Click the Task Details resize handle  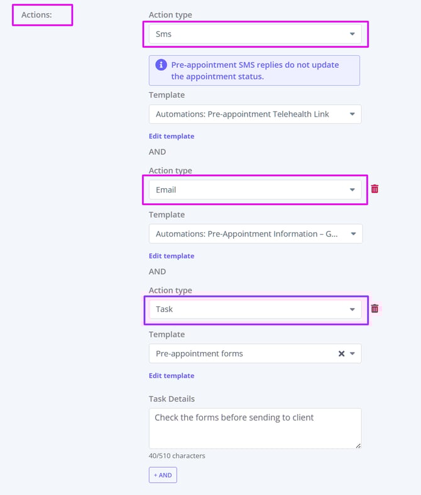click(358, 445)
